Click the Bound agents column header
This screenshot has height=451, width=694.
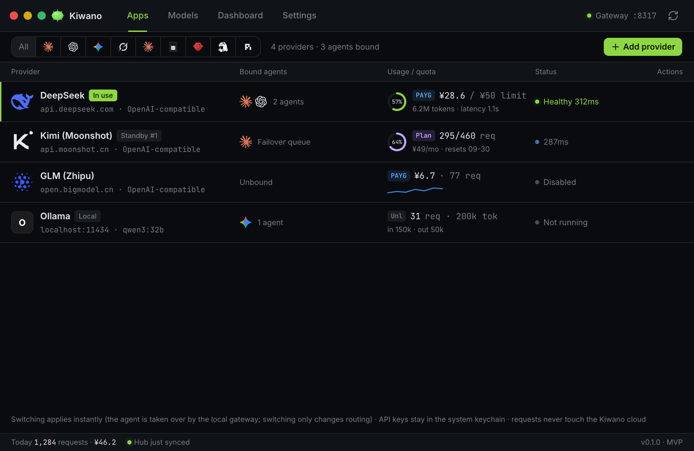pyautogui.click(x=263, y=72)
